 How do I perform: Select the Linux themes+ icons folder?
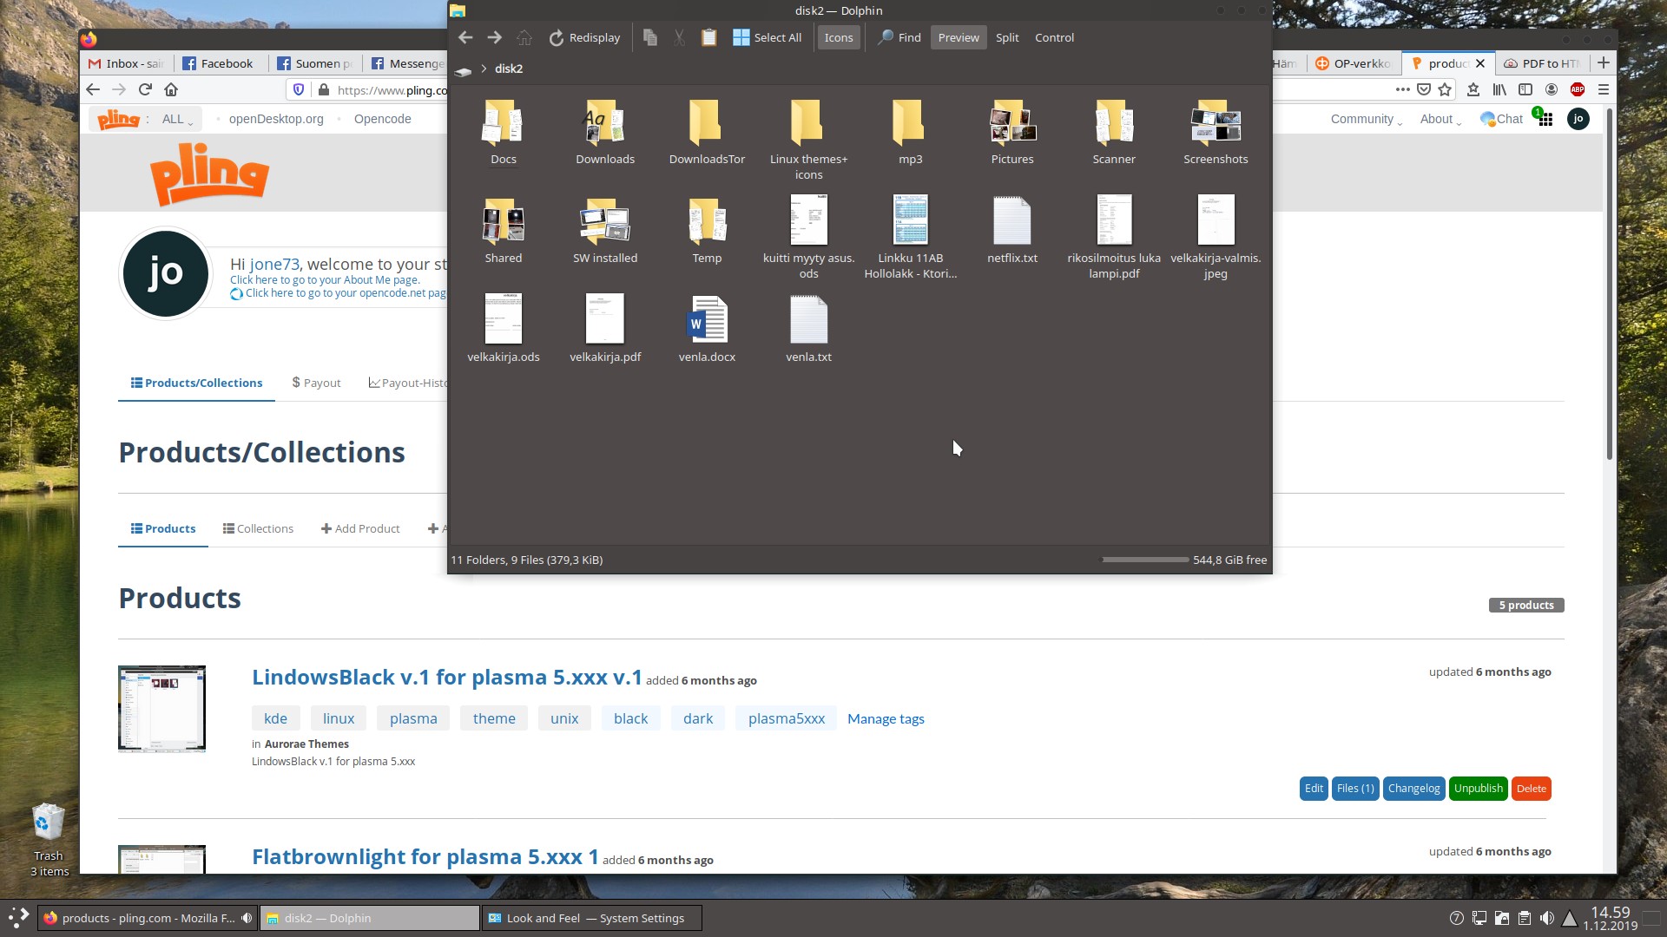pos(808,139)
